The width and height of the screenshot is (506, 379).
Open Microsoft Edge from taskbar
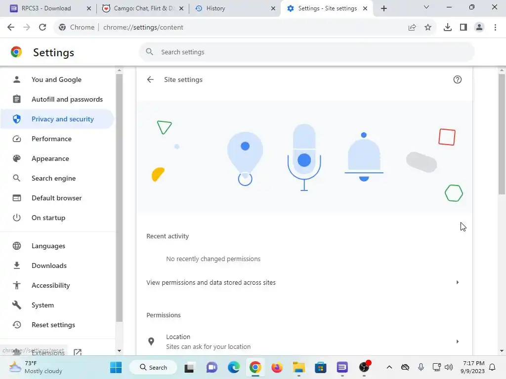point(233,367)
